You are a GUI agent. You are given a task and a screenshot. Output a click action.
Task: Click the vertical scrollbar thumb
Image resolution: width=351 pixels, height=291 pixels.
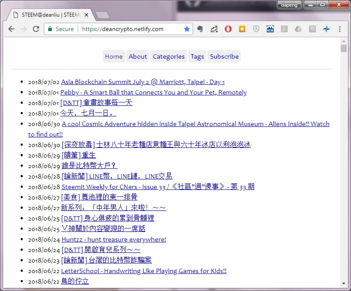point(344,48)
